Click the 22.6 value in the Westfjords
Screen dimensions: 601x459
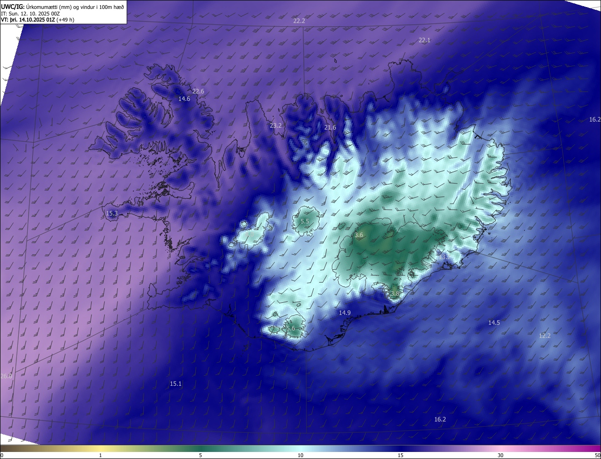[x=198, y=91]
